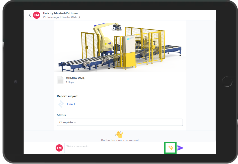Select the Gemba Walk label in the header
The image size is (238, 164).
[69, 17]
